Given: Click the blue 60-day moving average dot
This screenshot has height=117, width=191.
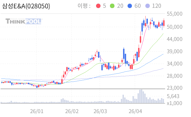Looking at the screenshot, I should (130, 6).
